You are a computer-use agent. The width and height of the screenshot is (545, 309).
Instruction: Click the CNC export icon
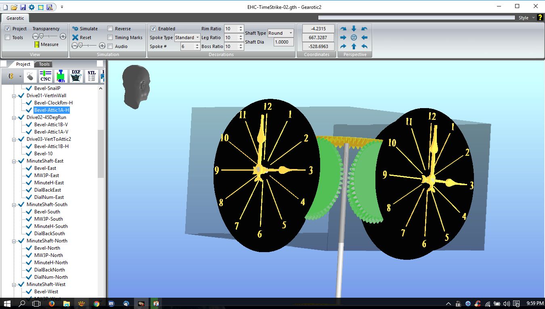tap(46, 76)
